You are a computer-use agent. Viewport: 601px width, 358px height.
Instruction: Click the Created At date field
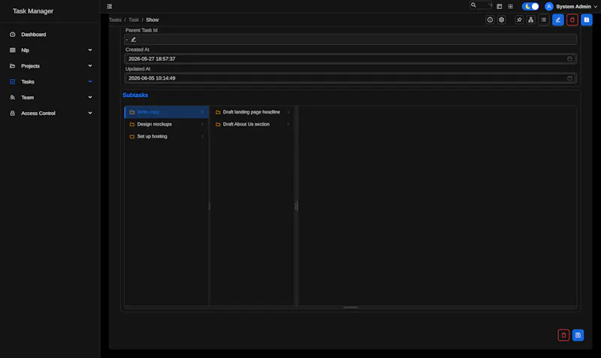tap(350, 59)
